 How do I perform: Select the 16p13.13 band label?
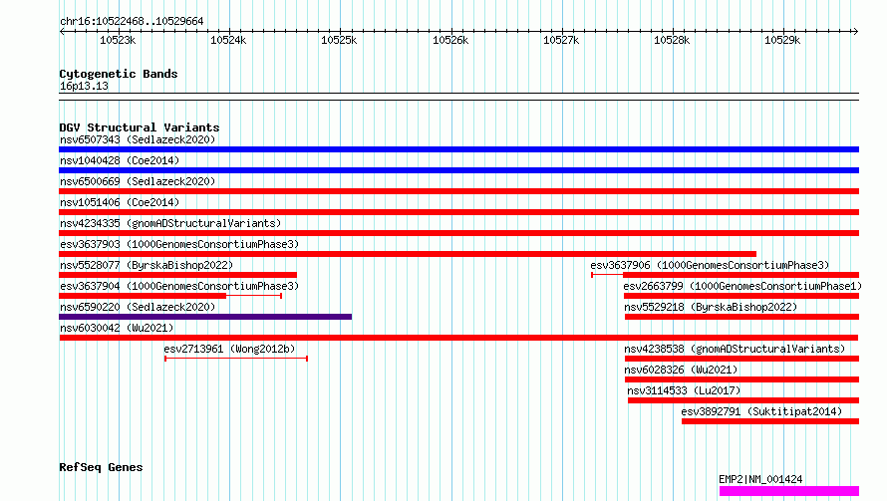click(84, 86)
